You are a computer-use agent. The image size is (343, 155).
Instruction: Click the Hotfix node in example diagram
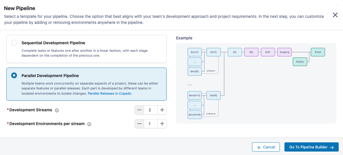click(x=300, y=62)
